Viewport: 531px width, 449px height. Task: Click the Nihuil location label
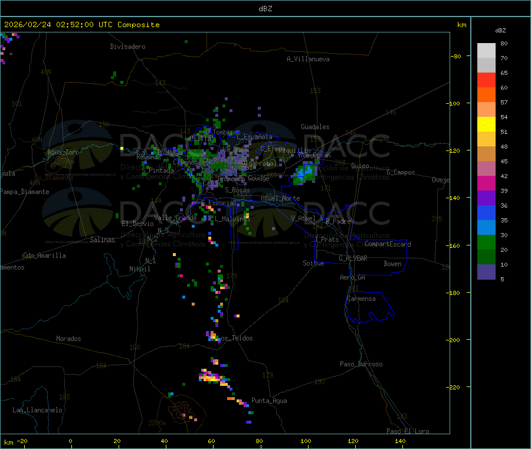pos(140,269)
